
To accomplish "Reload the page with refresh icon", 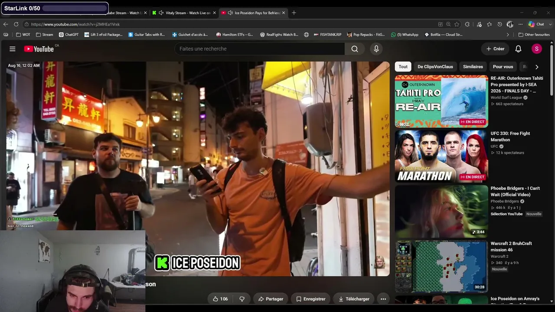I will pyautogui.click(x=16, y=24).
